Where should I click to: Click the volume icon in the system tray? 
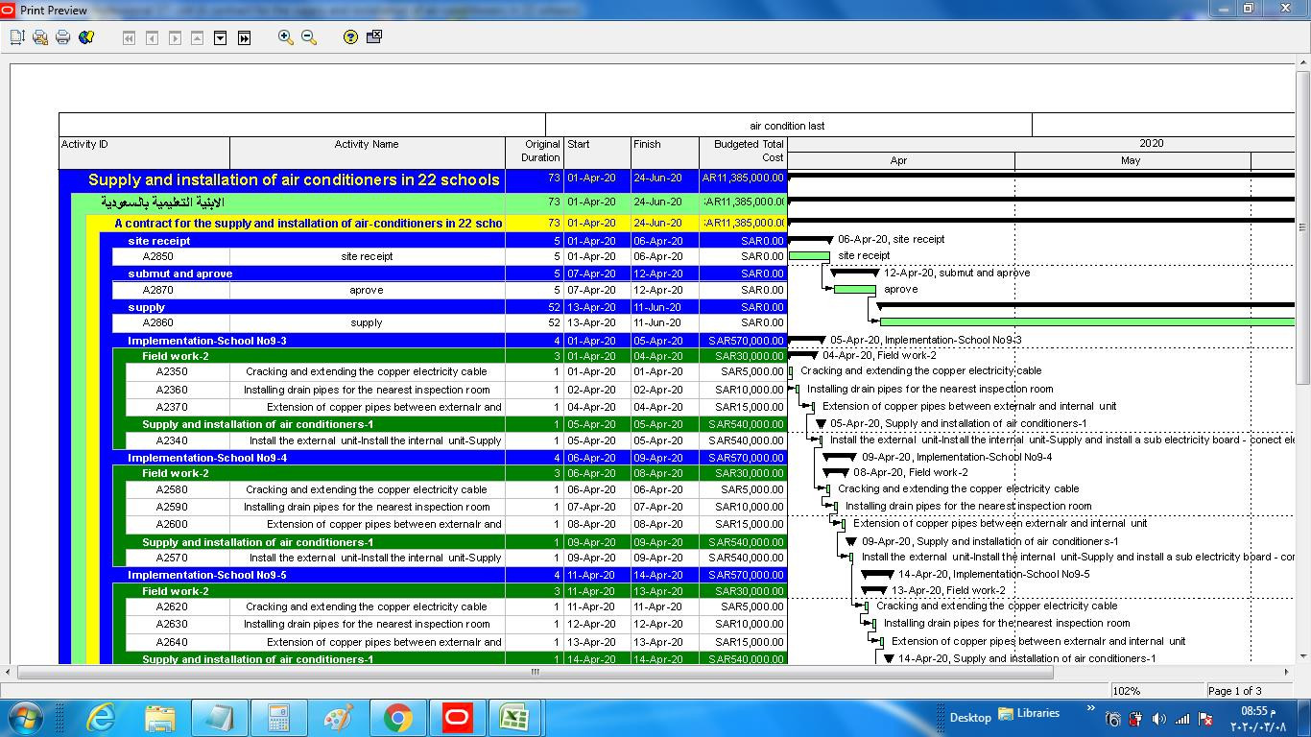[1159, 719]
